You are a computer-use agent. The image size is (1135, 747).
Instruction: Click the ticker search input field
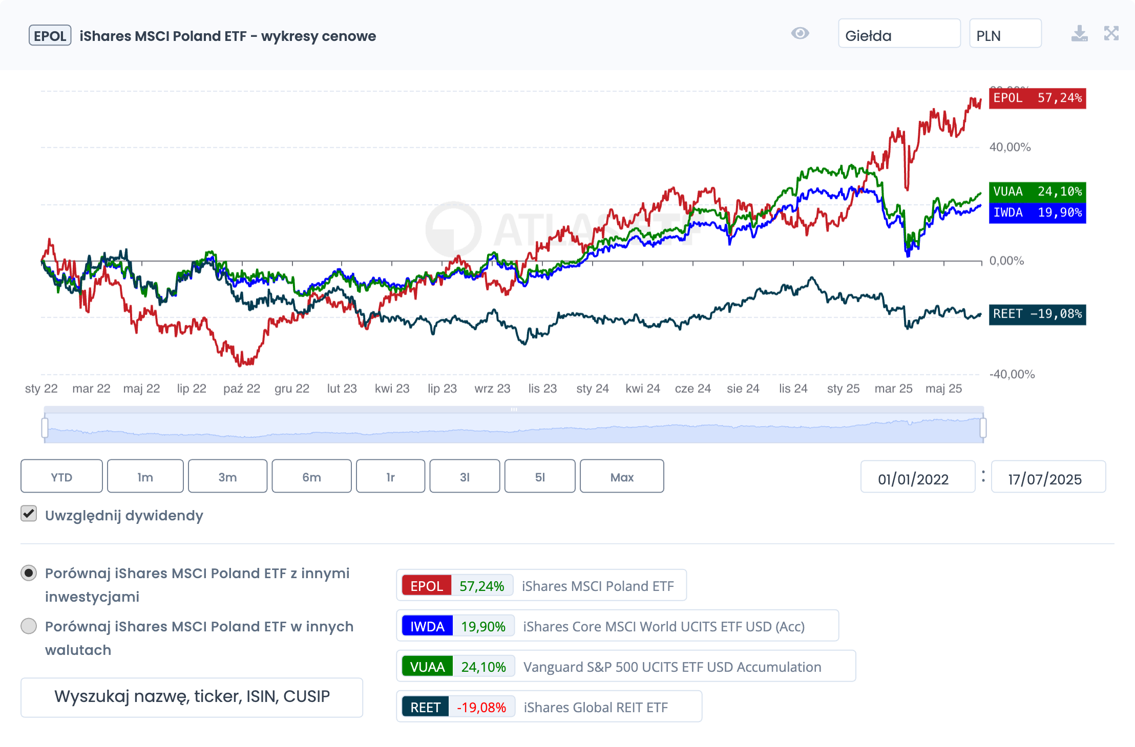pos(192,697)
